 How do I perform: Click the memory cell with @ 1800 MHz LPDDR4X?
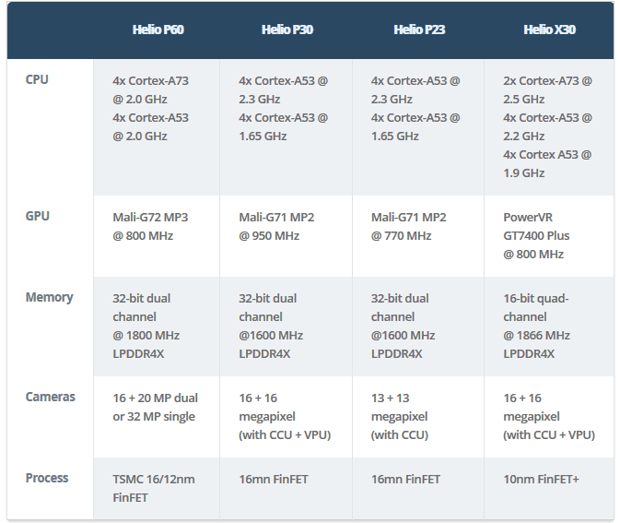(157, 327)
